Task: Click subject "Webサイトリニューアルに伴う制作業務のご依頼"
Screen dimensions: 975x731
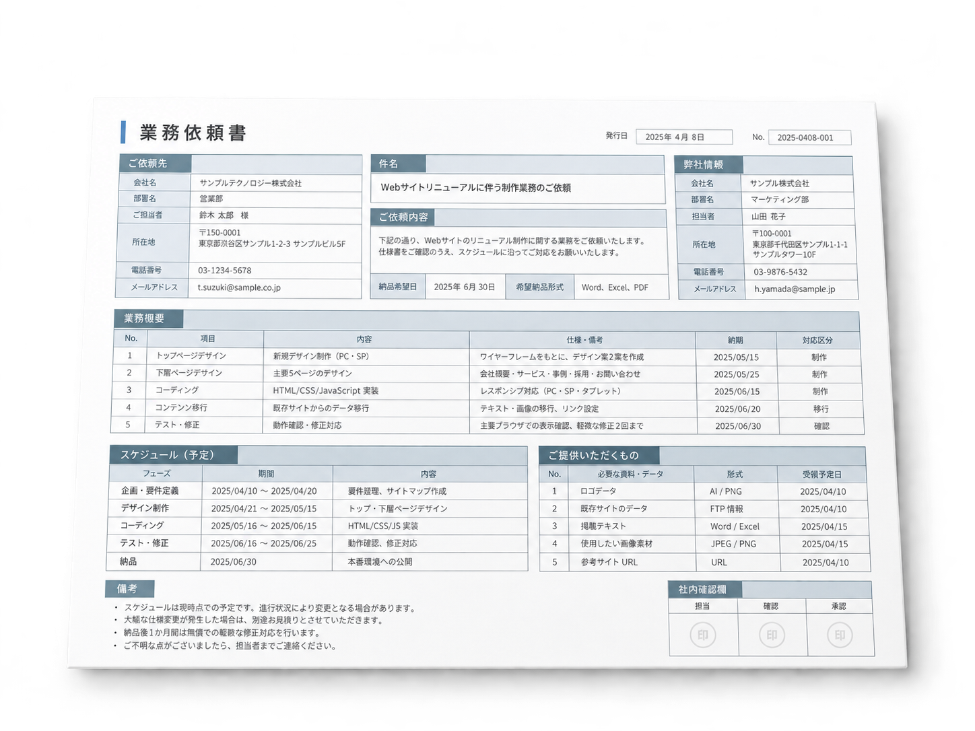Action: point(475,188)
